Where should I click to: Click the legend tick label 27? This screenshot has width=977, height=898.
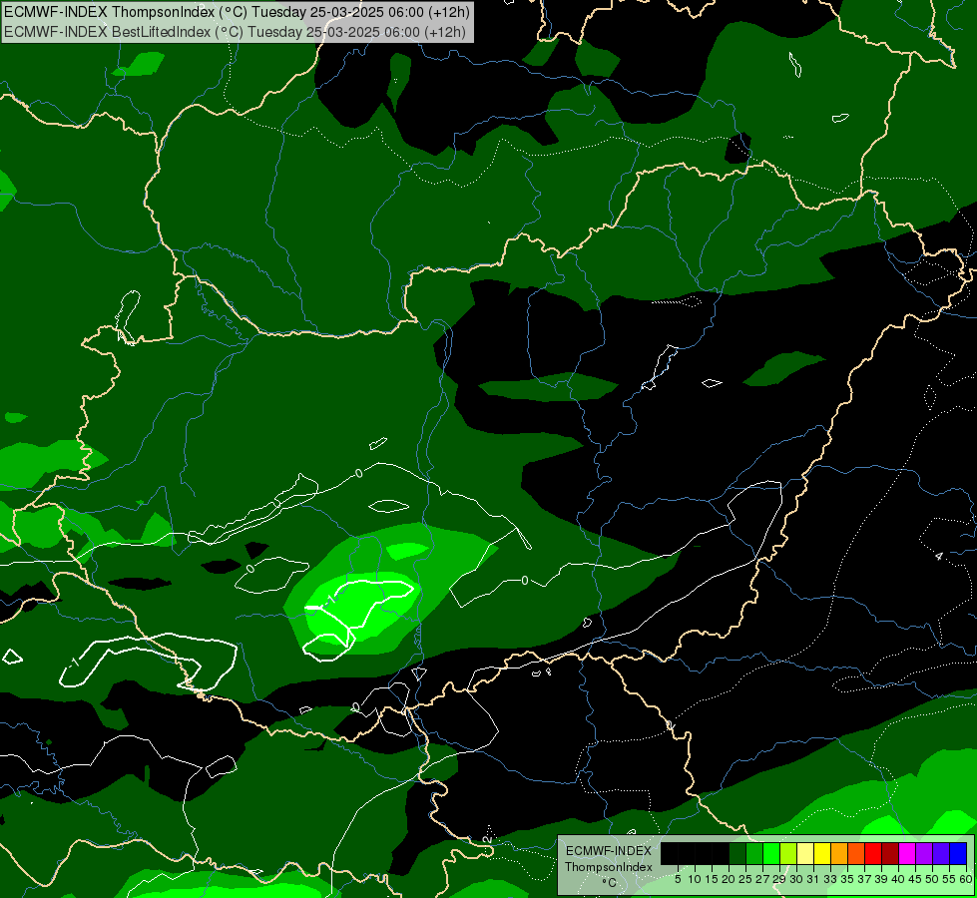[762, 879]
